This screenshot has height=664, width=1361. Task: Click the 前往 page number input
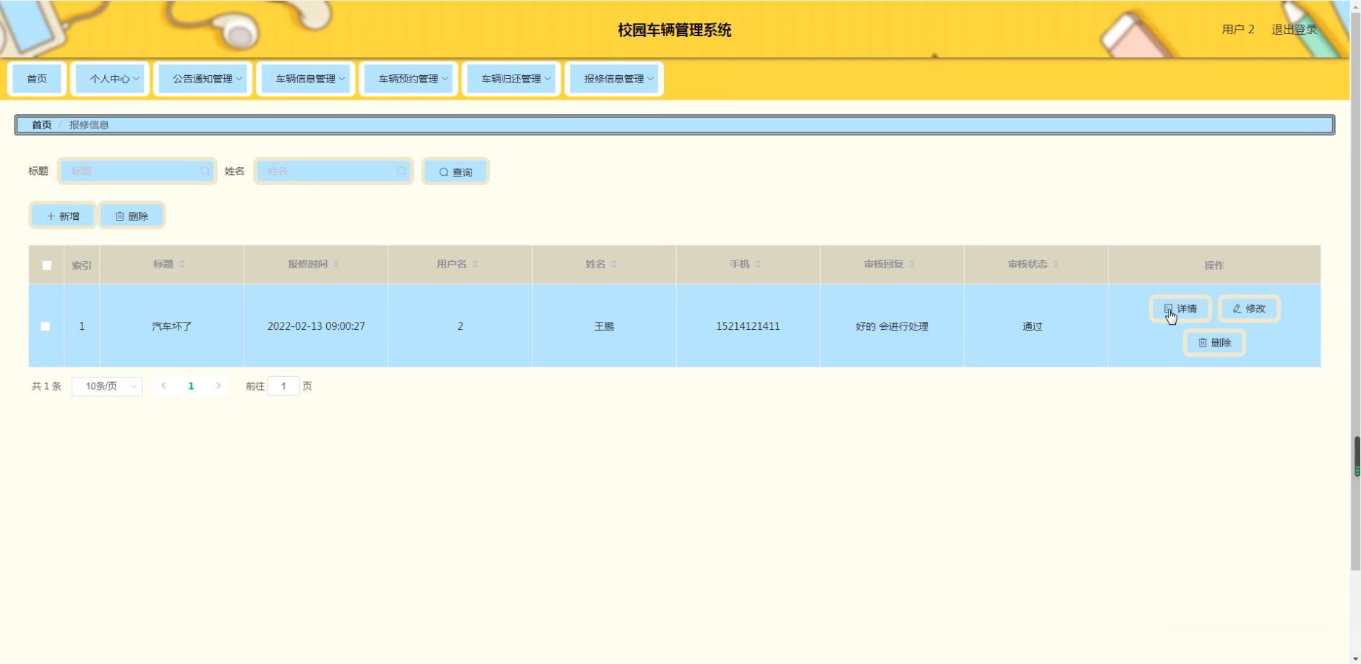click(283, 386)
